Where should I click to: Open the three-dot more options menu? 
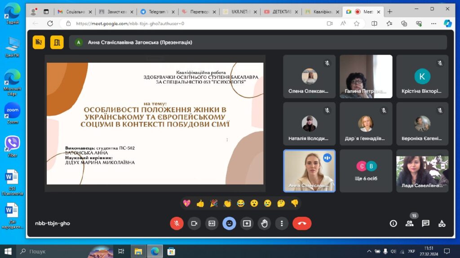[282, 223]
